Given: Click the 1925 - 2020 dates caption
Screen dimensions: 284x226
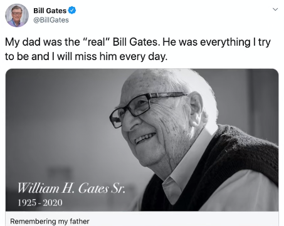Looking at the screenshot, I should [x=40, y=203].
